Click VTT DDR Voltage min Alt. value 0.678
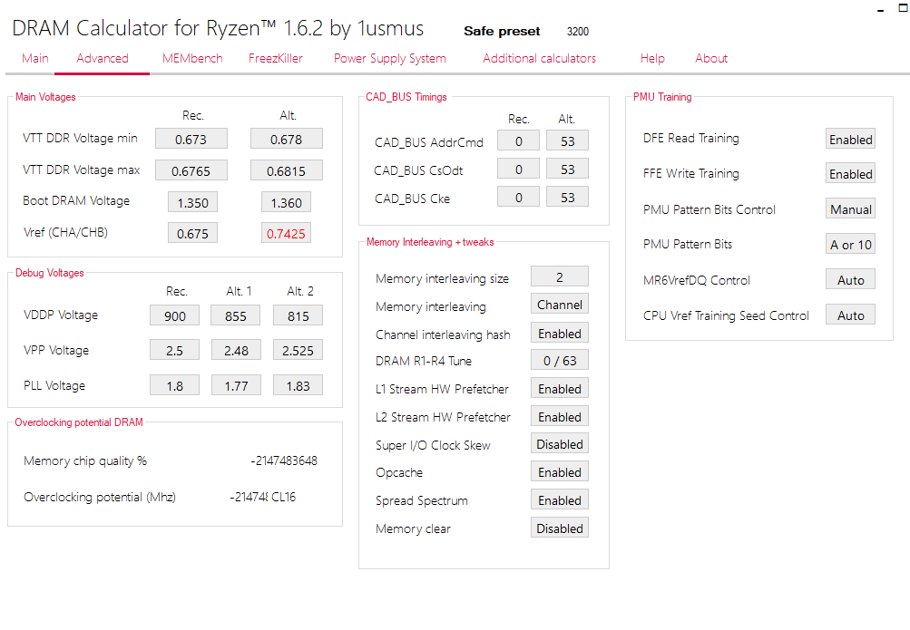This screenshot has width=910, height=630. pyautogui.click(x=286, y=139)
